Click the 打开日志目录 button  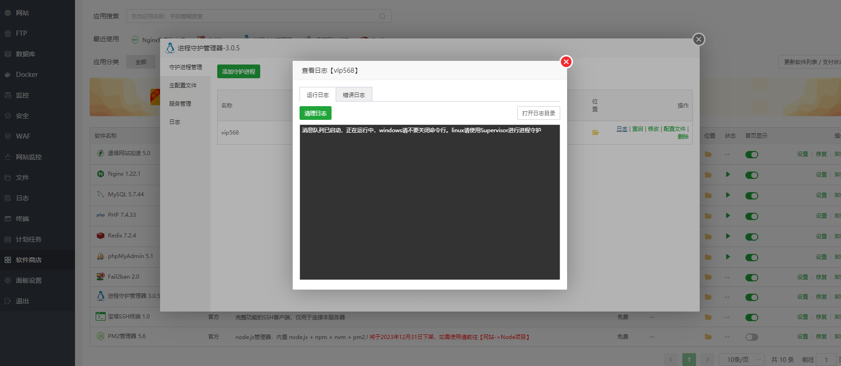(538, 113)
